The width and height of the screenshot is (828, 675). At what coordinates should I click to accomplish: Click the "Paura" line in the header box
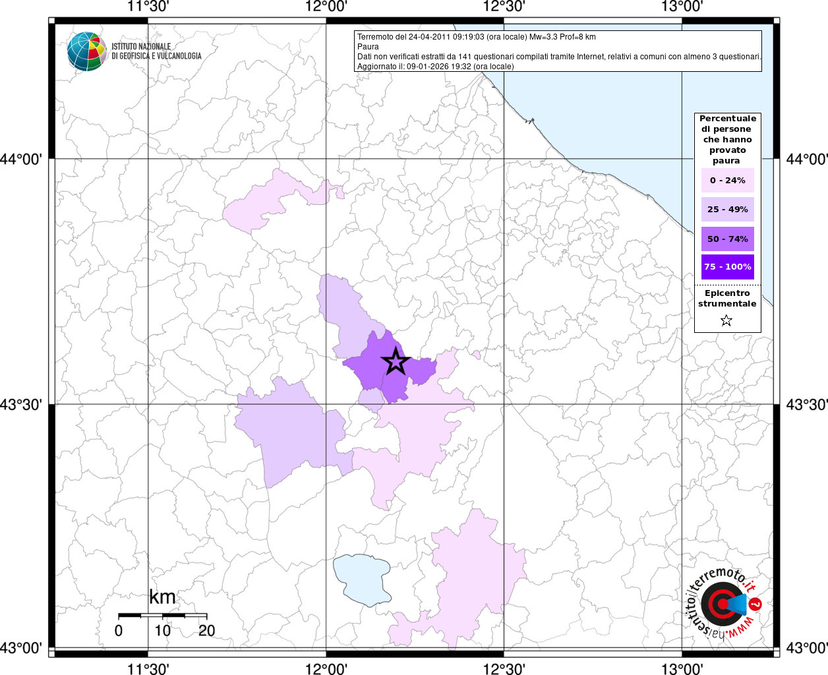coord(368,47)
